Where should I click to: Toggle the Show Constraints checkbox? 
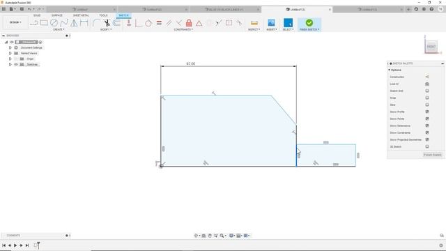click(x=427, y=132)
